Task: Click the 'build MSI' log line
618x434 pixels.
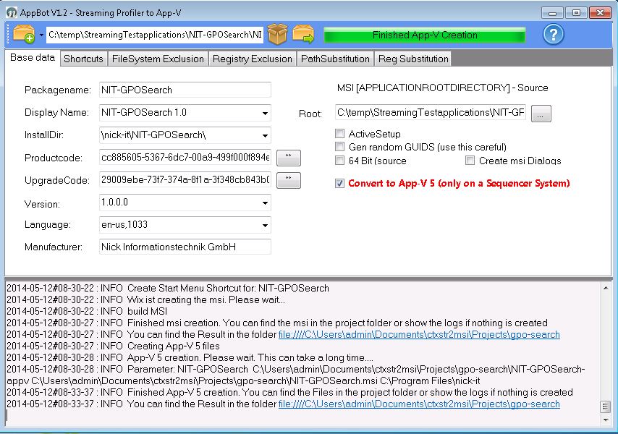Action: pos(87,311)
